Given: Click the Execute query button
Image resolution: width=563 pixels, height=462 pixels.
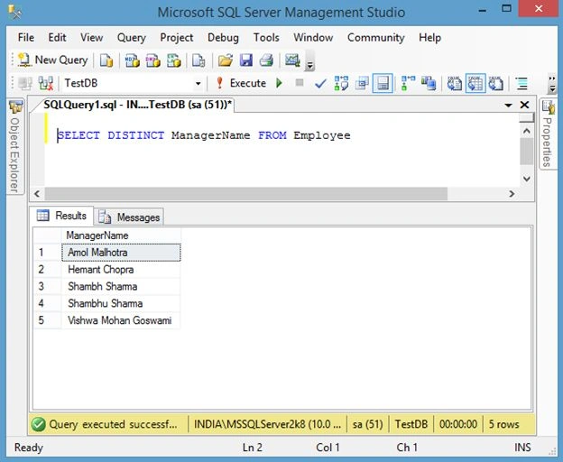Looking at the screenshot, I should (x=241, y=83).
